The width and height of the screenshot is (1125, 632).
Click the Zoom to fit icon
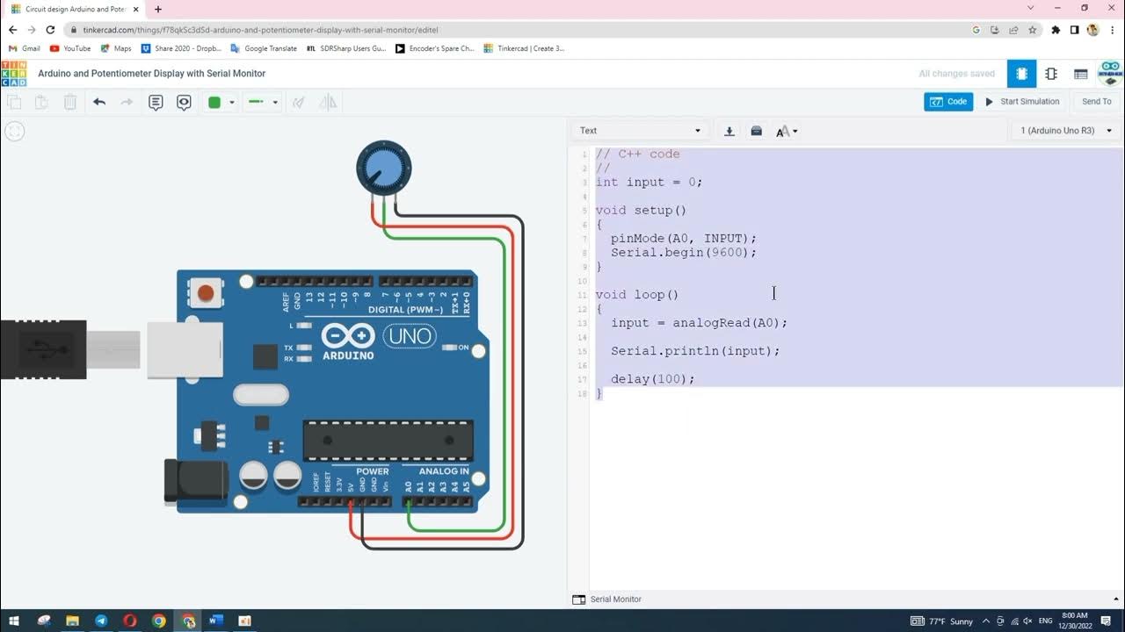15,132
